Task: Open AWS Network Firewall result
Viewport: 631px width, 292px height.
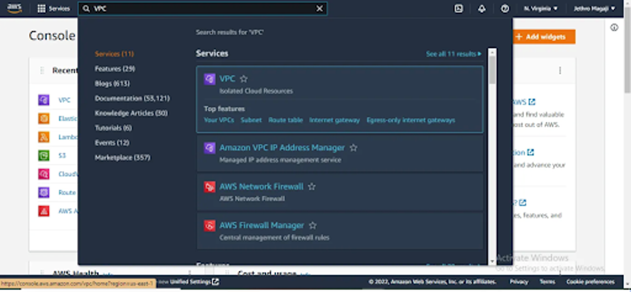Action: 261,187
